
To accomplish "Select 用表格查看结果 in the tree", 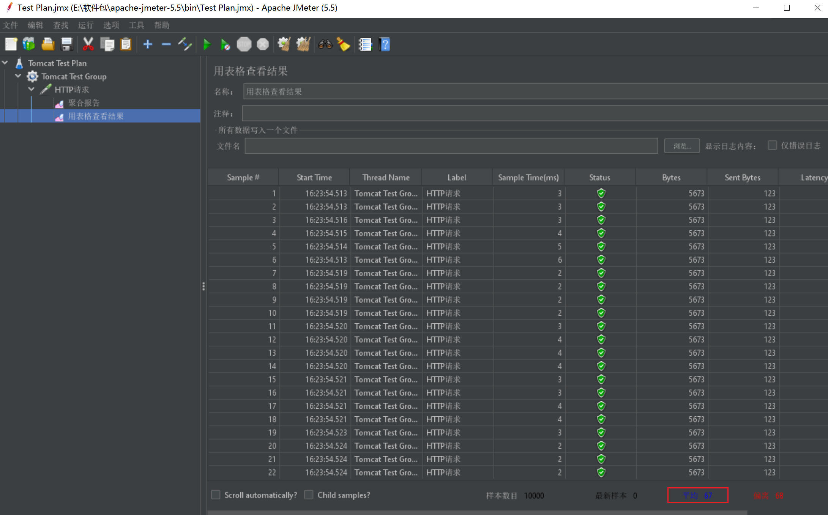I will click(96, 116).
